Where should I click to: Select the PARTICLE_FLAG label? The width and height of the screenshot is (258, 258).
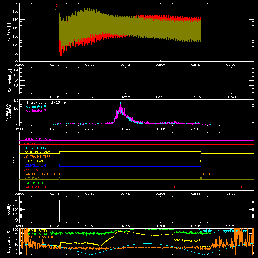(x=36, y=174)
